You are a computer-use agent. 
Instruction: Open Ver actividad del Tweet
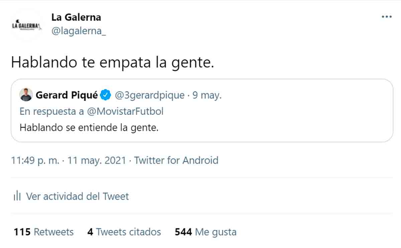coord(77,196)
